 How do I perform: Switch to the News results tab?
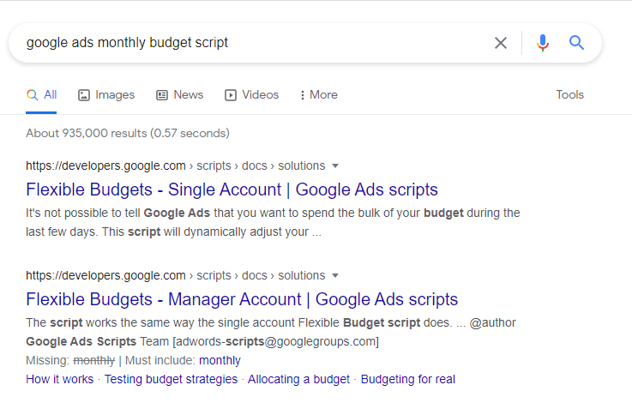(180, 95)
